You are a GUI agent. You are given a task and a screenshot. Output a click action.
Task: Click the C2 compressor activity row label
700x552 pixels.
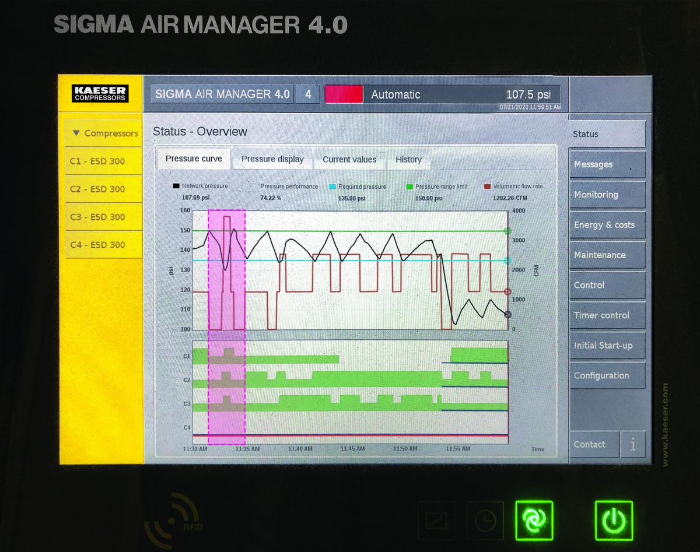coord(187,379)
